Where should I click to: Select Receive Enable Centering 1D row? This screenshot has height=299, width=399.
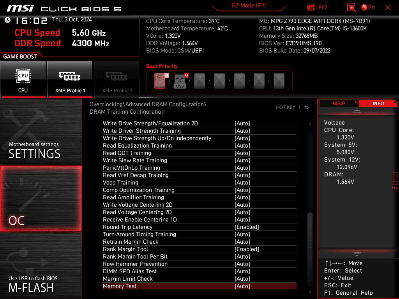(199, 220)
